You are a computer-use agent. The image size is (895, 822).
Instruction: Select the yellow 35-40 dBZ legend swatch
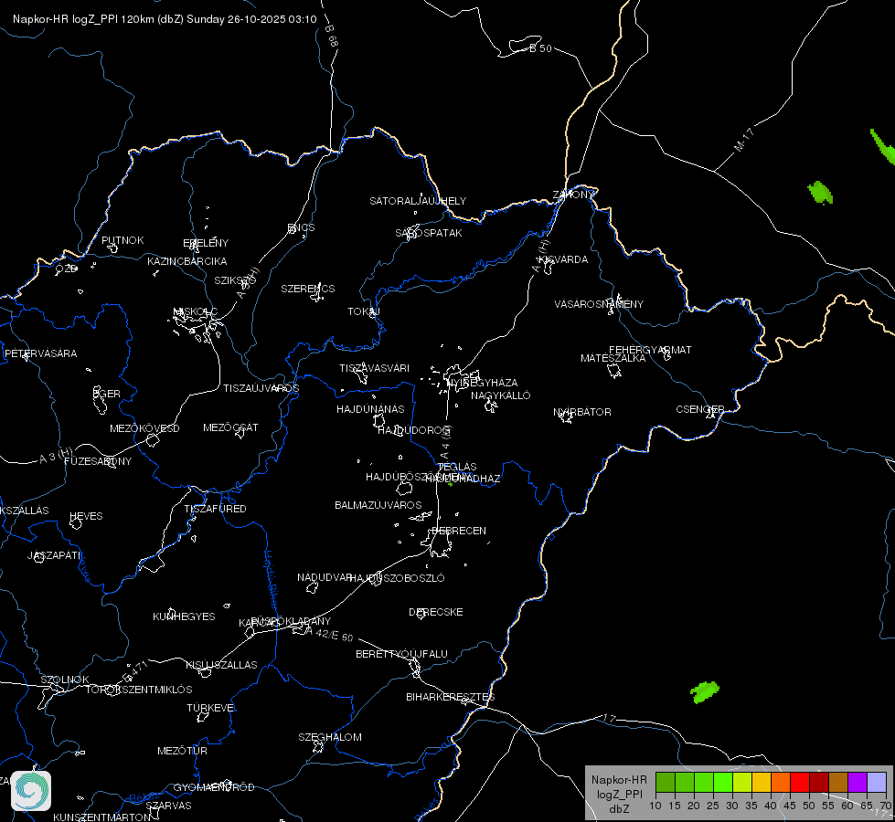(x=762, y=782)
